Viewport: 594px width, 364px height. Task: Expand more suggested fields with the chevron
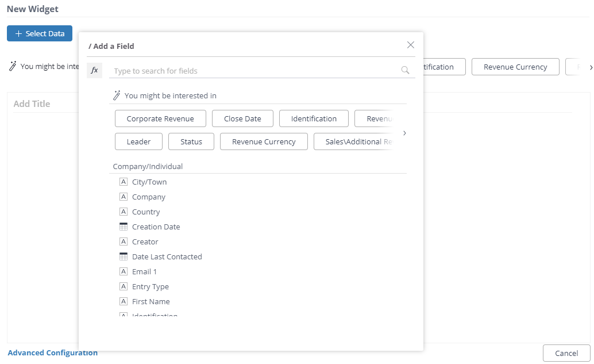(x=405, y=133)
